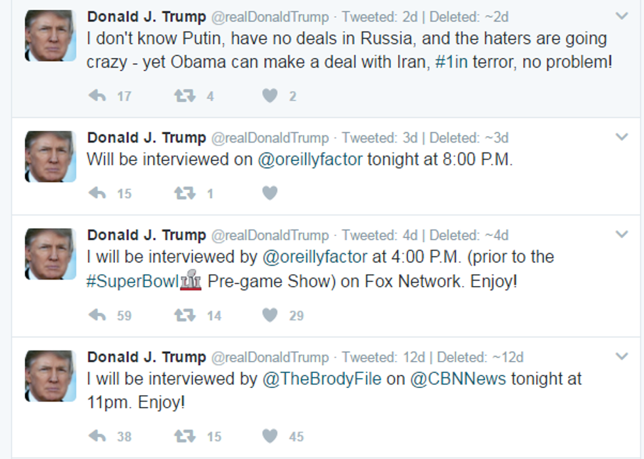Open chevron menu on the SuperBowl tweet
Viewport: 644px width, 459px height.
click(x=622, y=235)
